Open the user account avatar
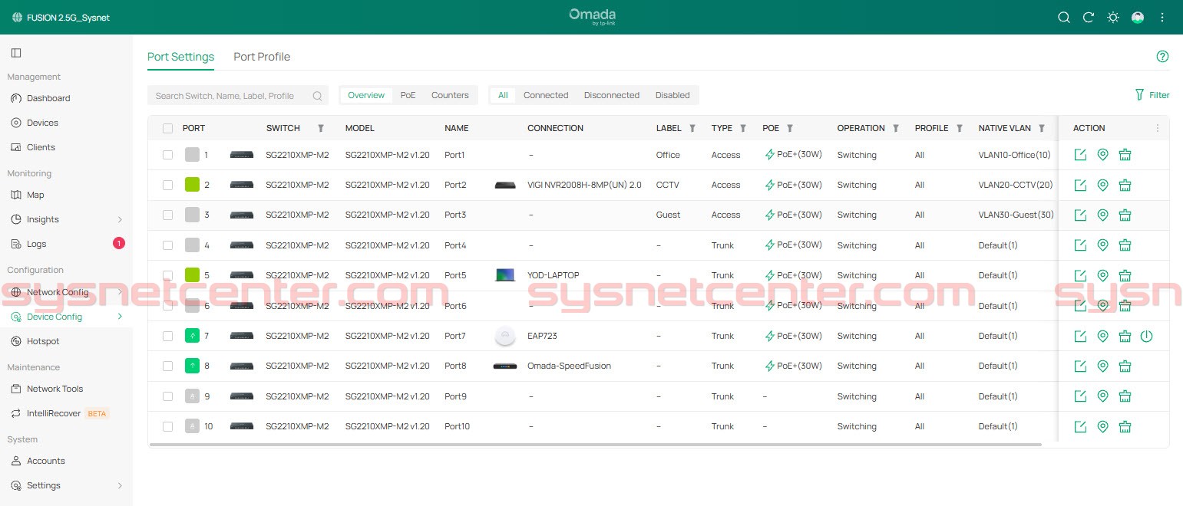 tap(1138, 18)
